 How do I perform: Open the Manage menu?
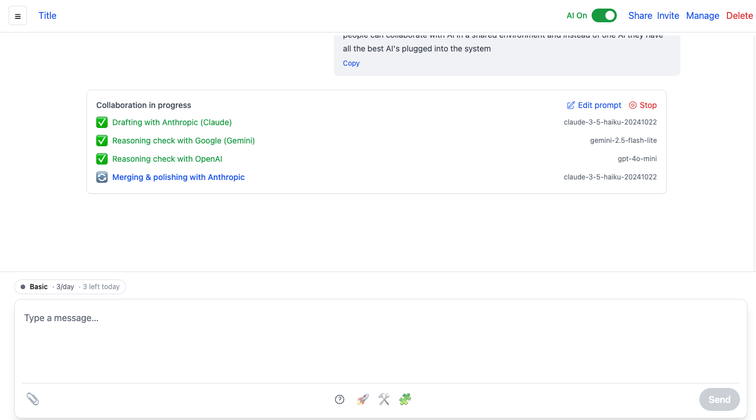(702, 15)
